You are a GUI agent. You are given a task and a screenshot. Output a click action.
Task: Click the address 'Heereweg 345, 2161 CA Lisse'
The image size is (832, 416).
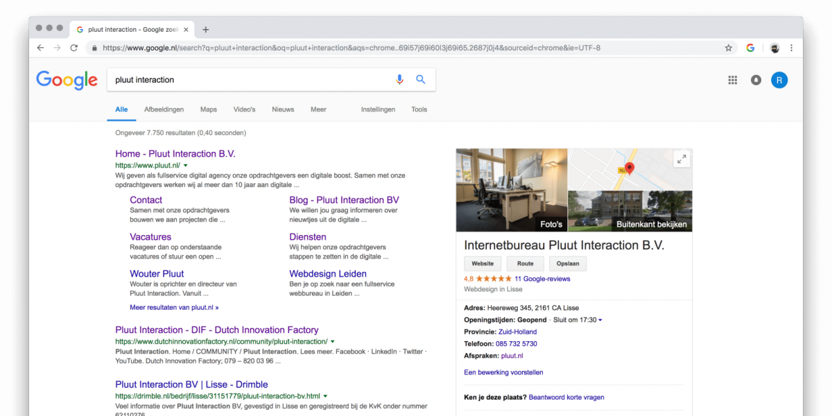(532, 308)
